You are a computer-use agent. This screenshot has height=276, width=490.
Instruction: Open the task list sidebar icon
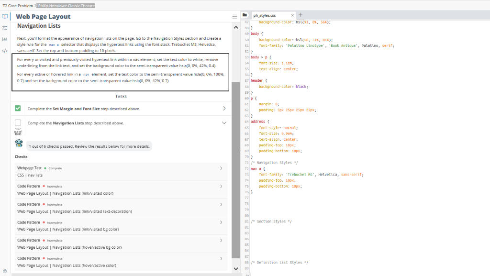(x=5, y=28)
